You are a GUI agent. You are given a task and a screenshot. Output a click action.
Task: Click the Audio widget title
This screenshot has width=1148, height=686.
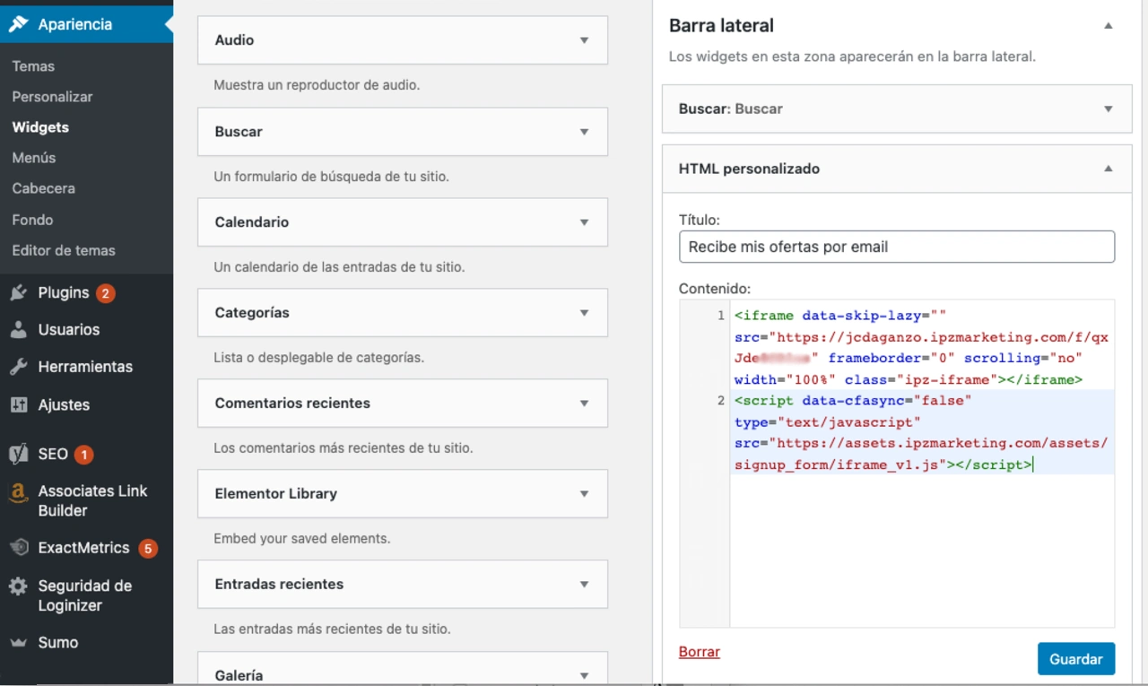(234, 40)
